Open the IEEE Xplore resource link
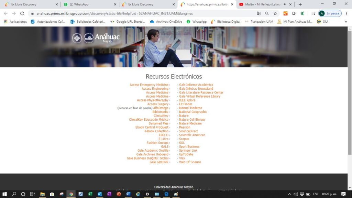Image resolution: width=352 pixels, height=198 pixels. click(x=187, y=100)
